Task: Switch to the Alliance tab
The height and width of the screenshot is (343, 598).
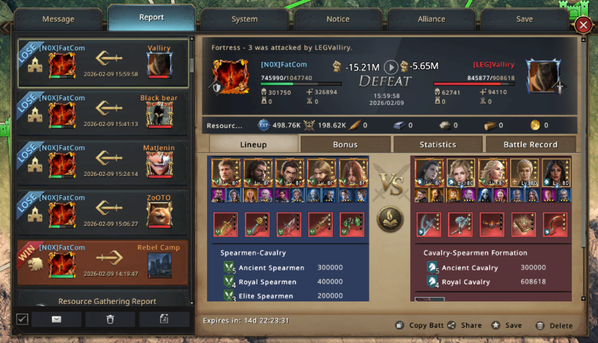Action: click(431, 19)
